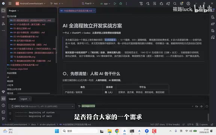Change the 2 spaces indent setting

coord(202,124)
